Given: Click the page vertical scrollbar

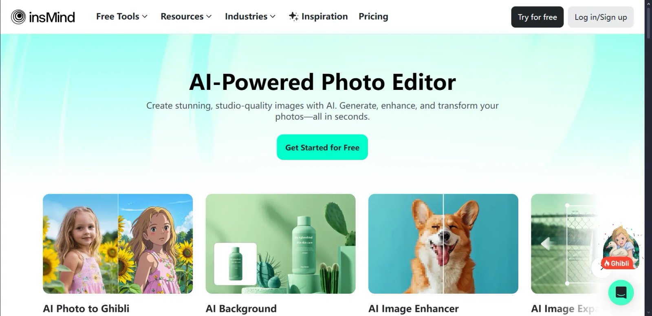Looking at the screenshot, I should pyautogui.click(x=648, y=158).
